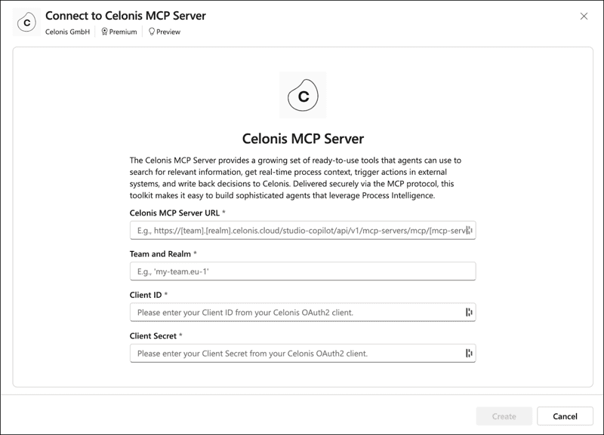The width and height of the screenshot is (604, 435).
Task: Click the Celonis logo in the dialog header
Action: click(27, 21)
